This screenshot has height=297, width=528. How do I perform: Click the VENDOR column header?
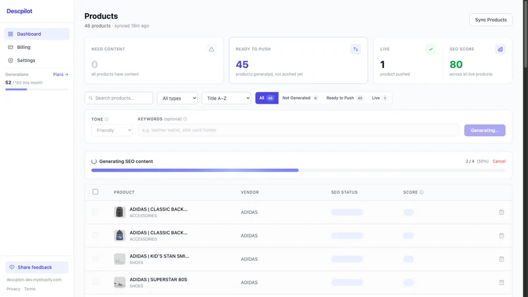coord(250,192)
